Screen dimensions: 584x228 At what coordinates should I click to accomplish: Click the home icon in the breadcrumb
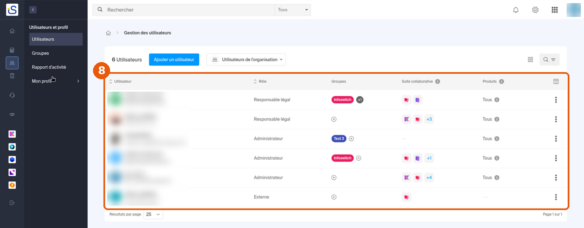[108, 33]
